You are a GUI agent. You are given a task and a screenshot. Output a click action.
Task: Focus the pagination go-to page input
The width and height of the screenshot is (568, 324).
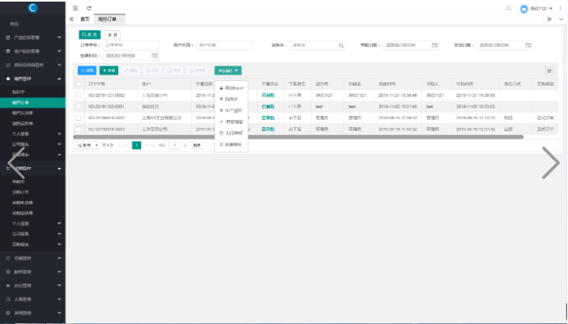[174, 145]
